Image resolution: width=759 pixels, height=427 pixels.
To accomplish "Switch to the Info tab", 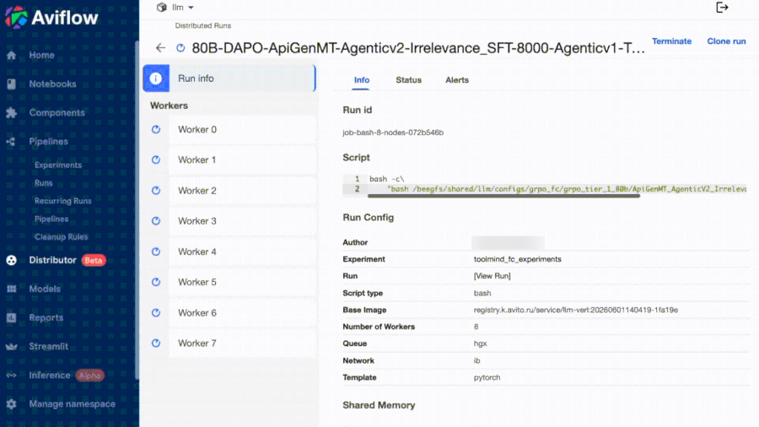I will [x=362, y=80].
